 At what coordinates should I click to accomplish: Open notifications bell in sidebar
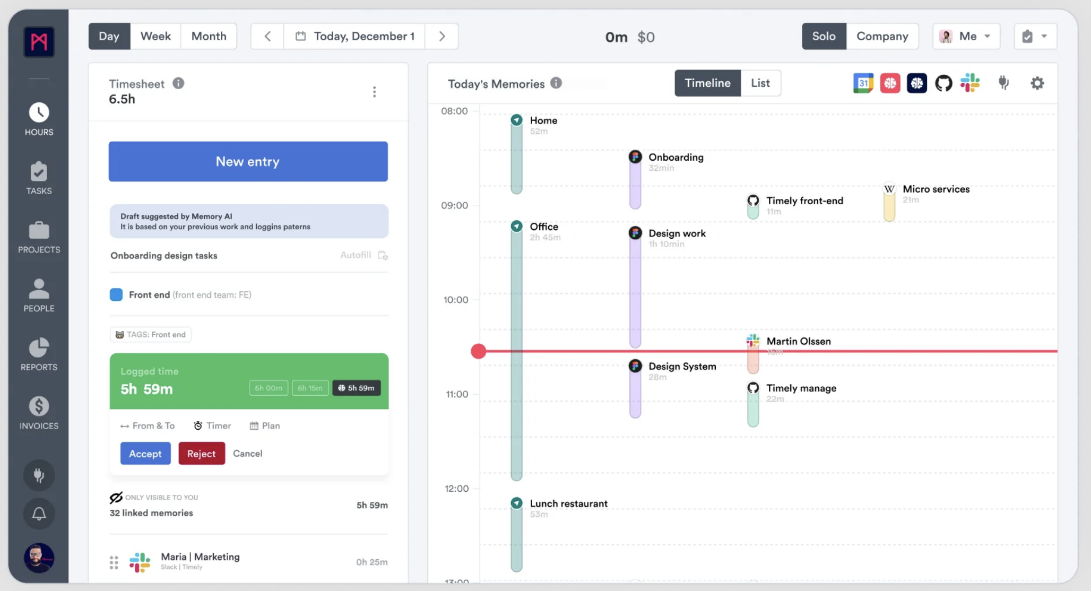39,514
